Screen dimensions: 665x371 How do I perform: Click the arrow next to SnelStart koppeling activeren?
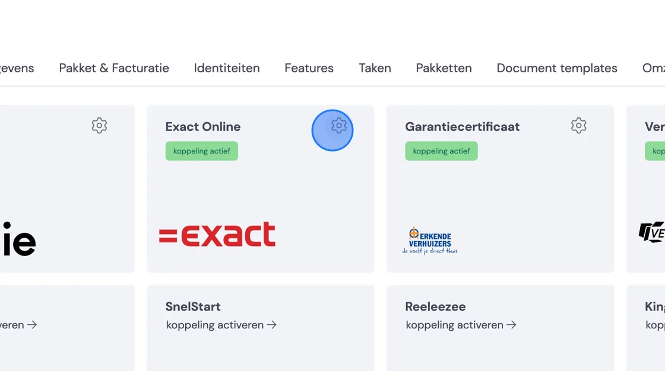272,325
